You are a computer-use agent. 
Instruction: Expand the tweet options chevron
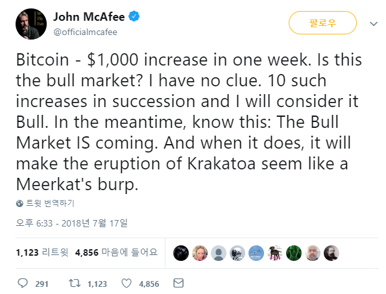click(374, 24)
